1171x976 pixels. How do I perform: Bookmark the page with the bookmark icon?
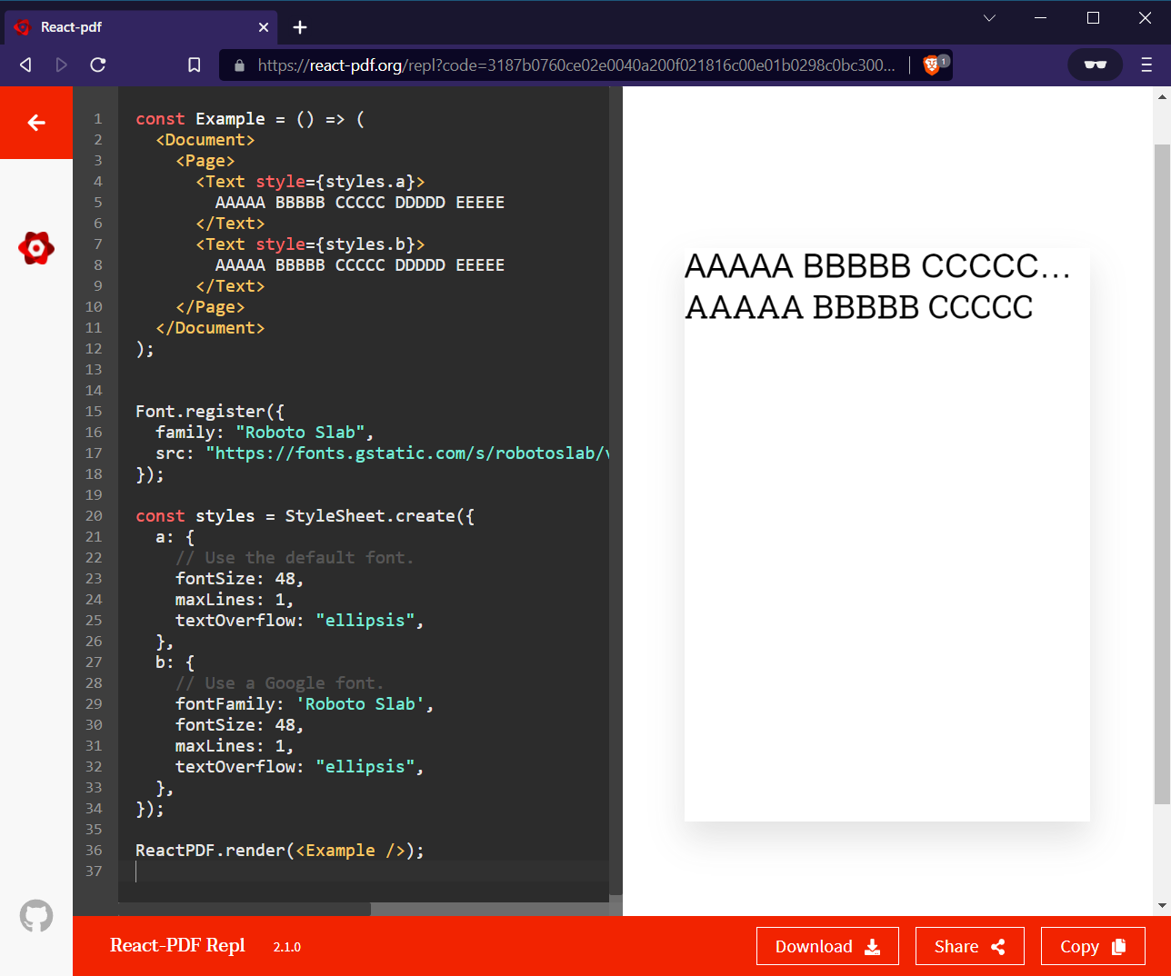pyautogui.click(x=193, y=65)
